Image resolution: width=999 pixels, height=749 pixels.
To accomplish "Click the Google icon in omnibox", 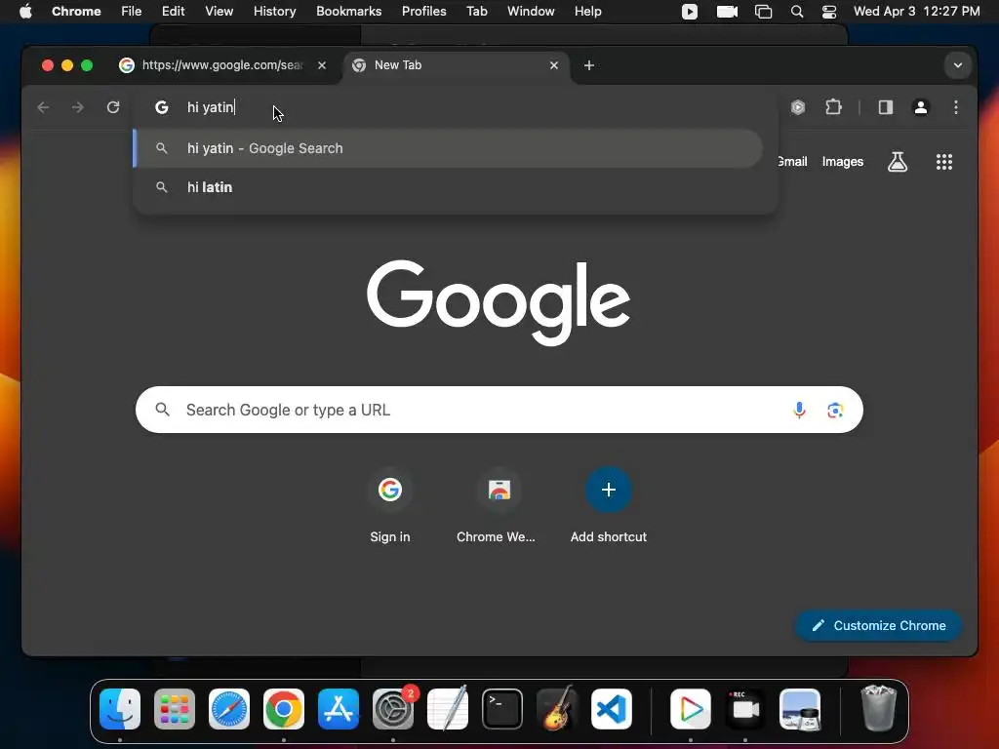I will (x=162, y=107).
